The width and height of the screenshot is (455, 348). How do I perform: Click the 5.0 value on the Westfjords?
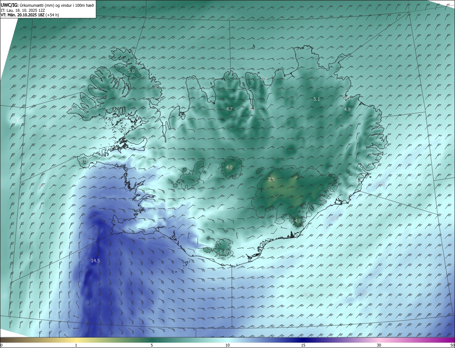131,71
